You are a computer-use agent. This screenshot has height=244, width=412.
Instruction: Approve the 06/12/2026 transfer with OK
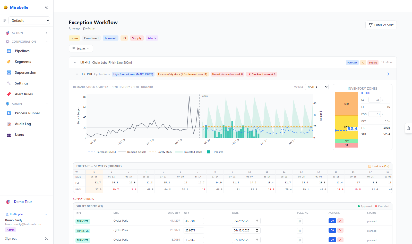332,230
